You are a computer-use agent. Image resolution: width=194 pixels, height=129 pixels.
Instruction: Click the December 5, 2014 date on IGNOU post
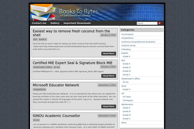pos(107,116)
